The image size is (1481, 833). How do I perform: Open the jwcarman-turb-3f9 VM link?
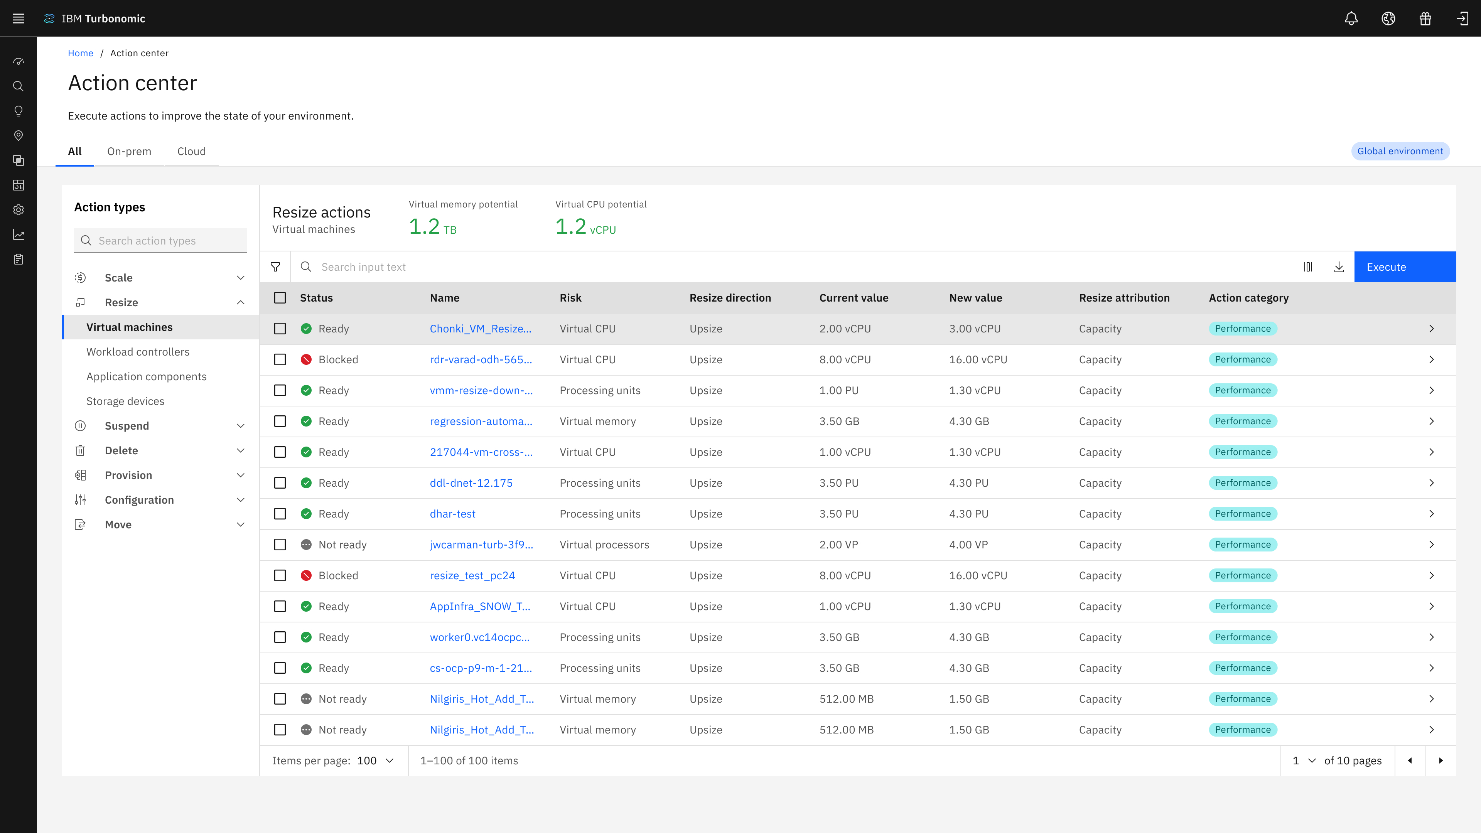481,545
